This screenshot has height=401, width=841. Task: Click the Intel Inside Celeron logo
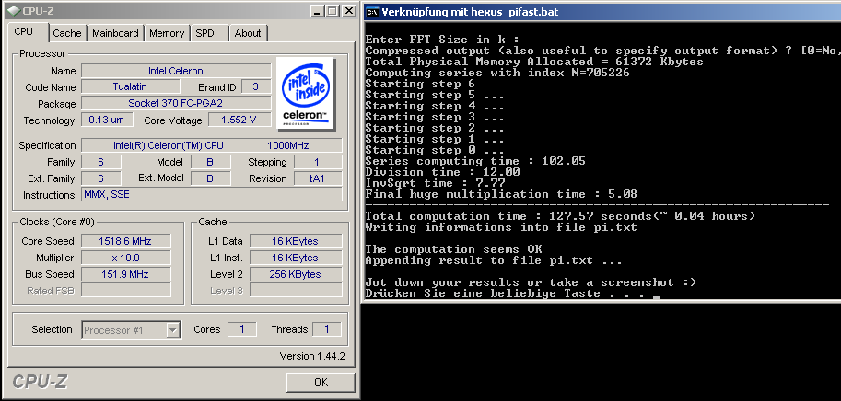click(306, 94)
